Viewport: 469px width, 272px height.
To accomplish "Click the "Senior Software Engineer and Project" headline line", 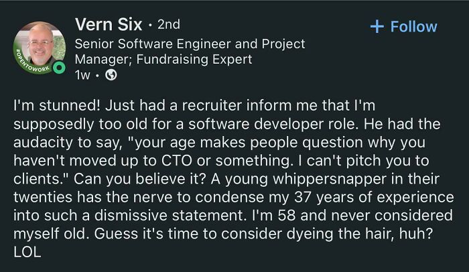I will pos(190,44).
